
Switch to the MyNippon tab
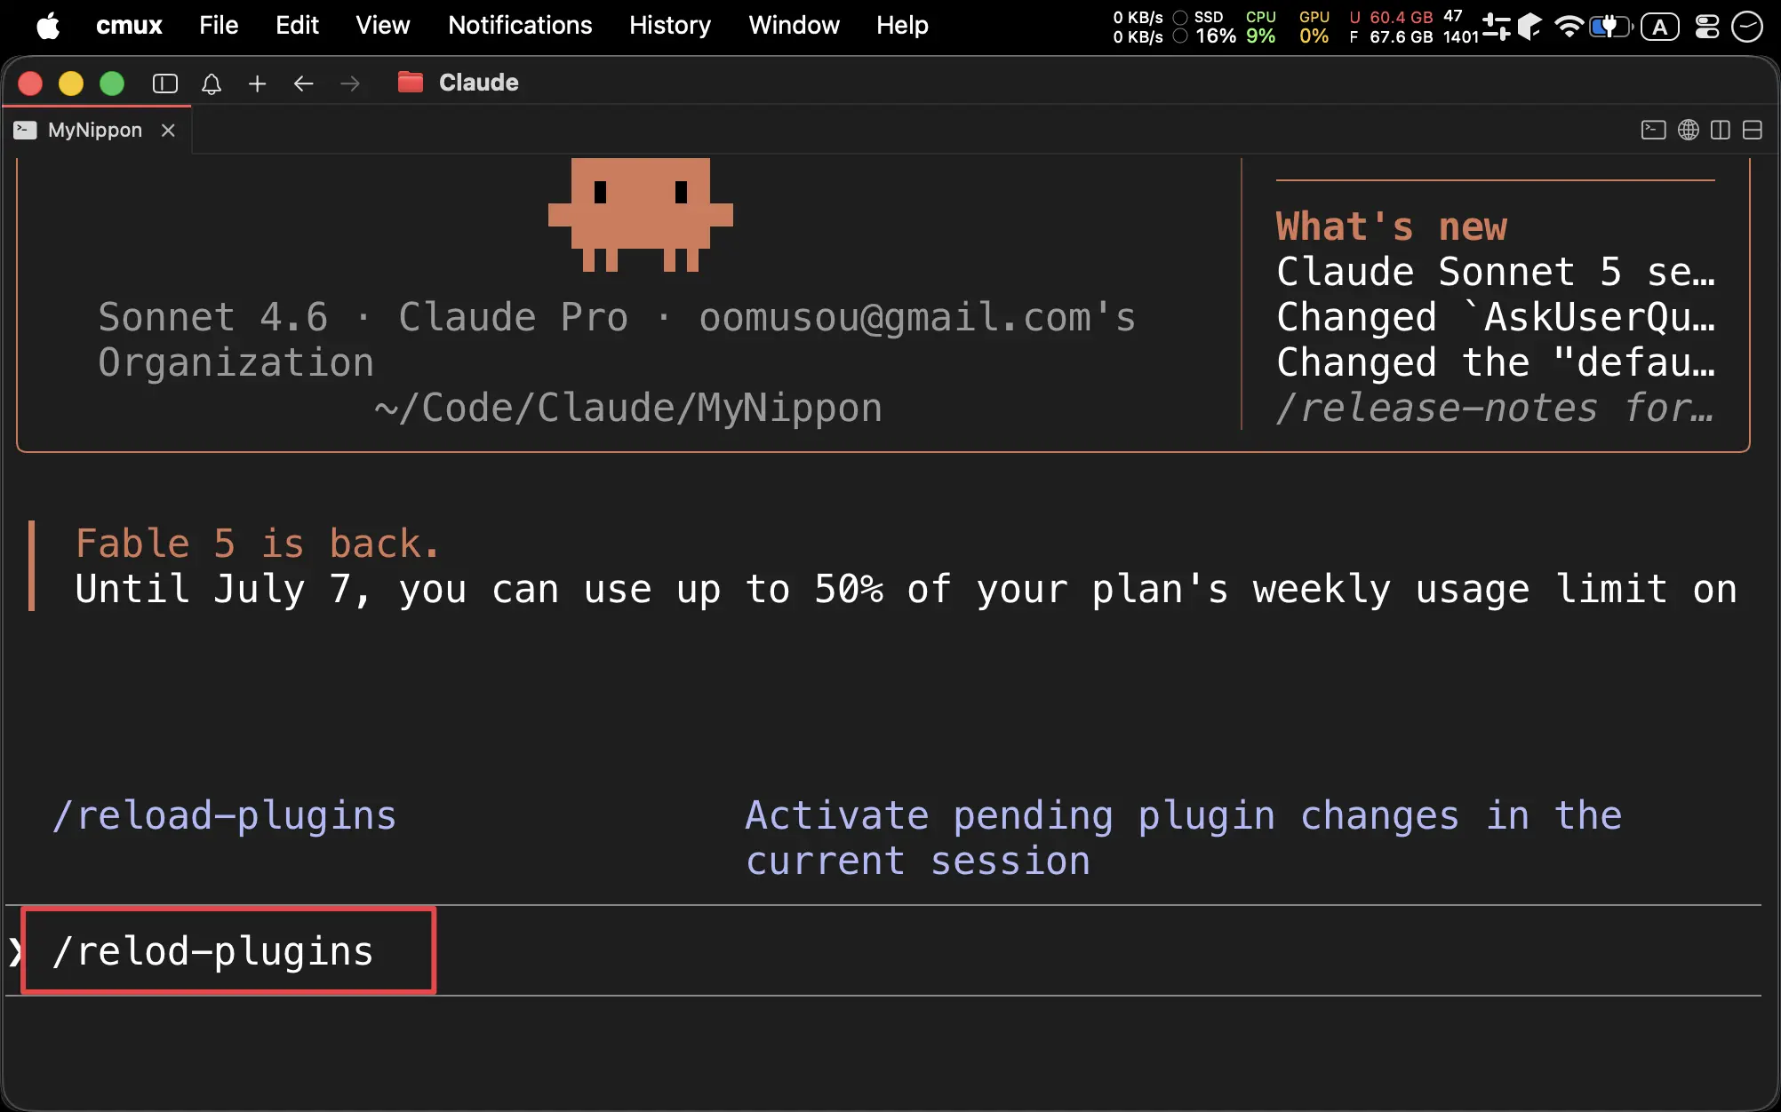pyautogui.click(x=95, y=131)
